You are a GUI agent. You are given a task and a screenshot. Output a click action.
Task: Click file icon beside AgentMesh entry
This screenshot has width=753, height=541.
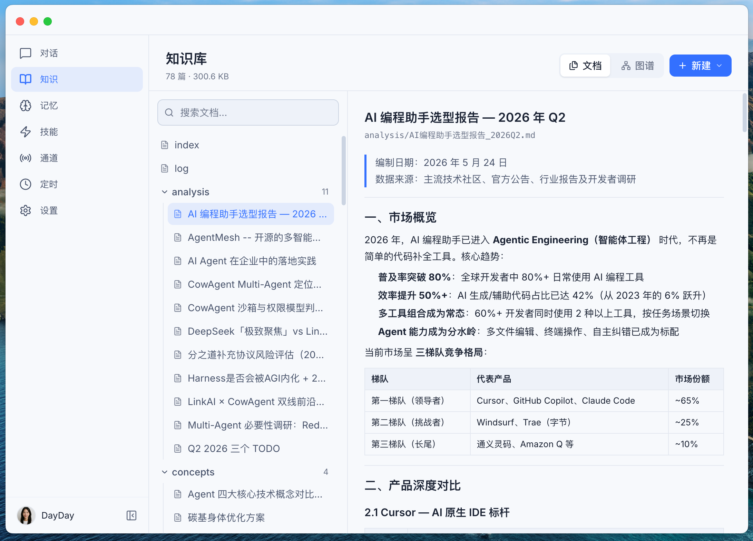[x=178, y=237]
